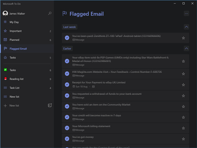Open Message link under Community Market task
This screenshot has height=148, width=197.
(78, 108)
